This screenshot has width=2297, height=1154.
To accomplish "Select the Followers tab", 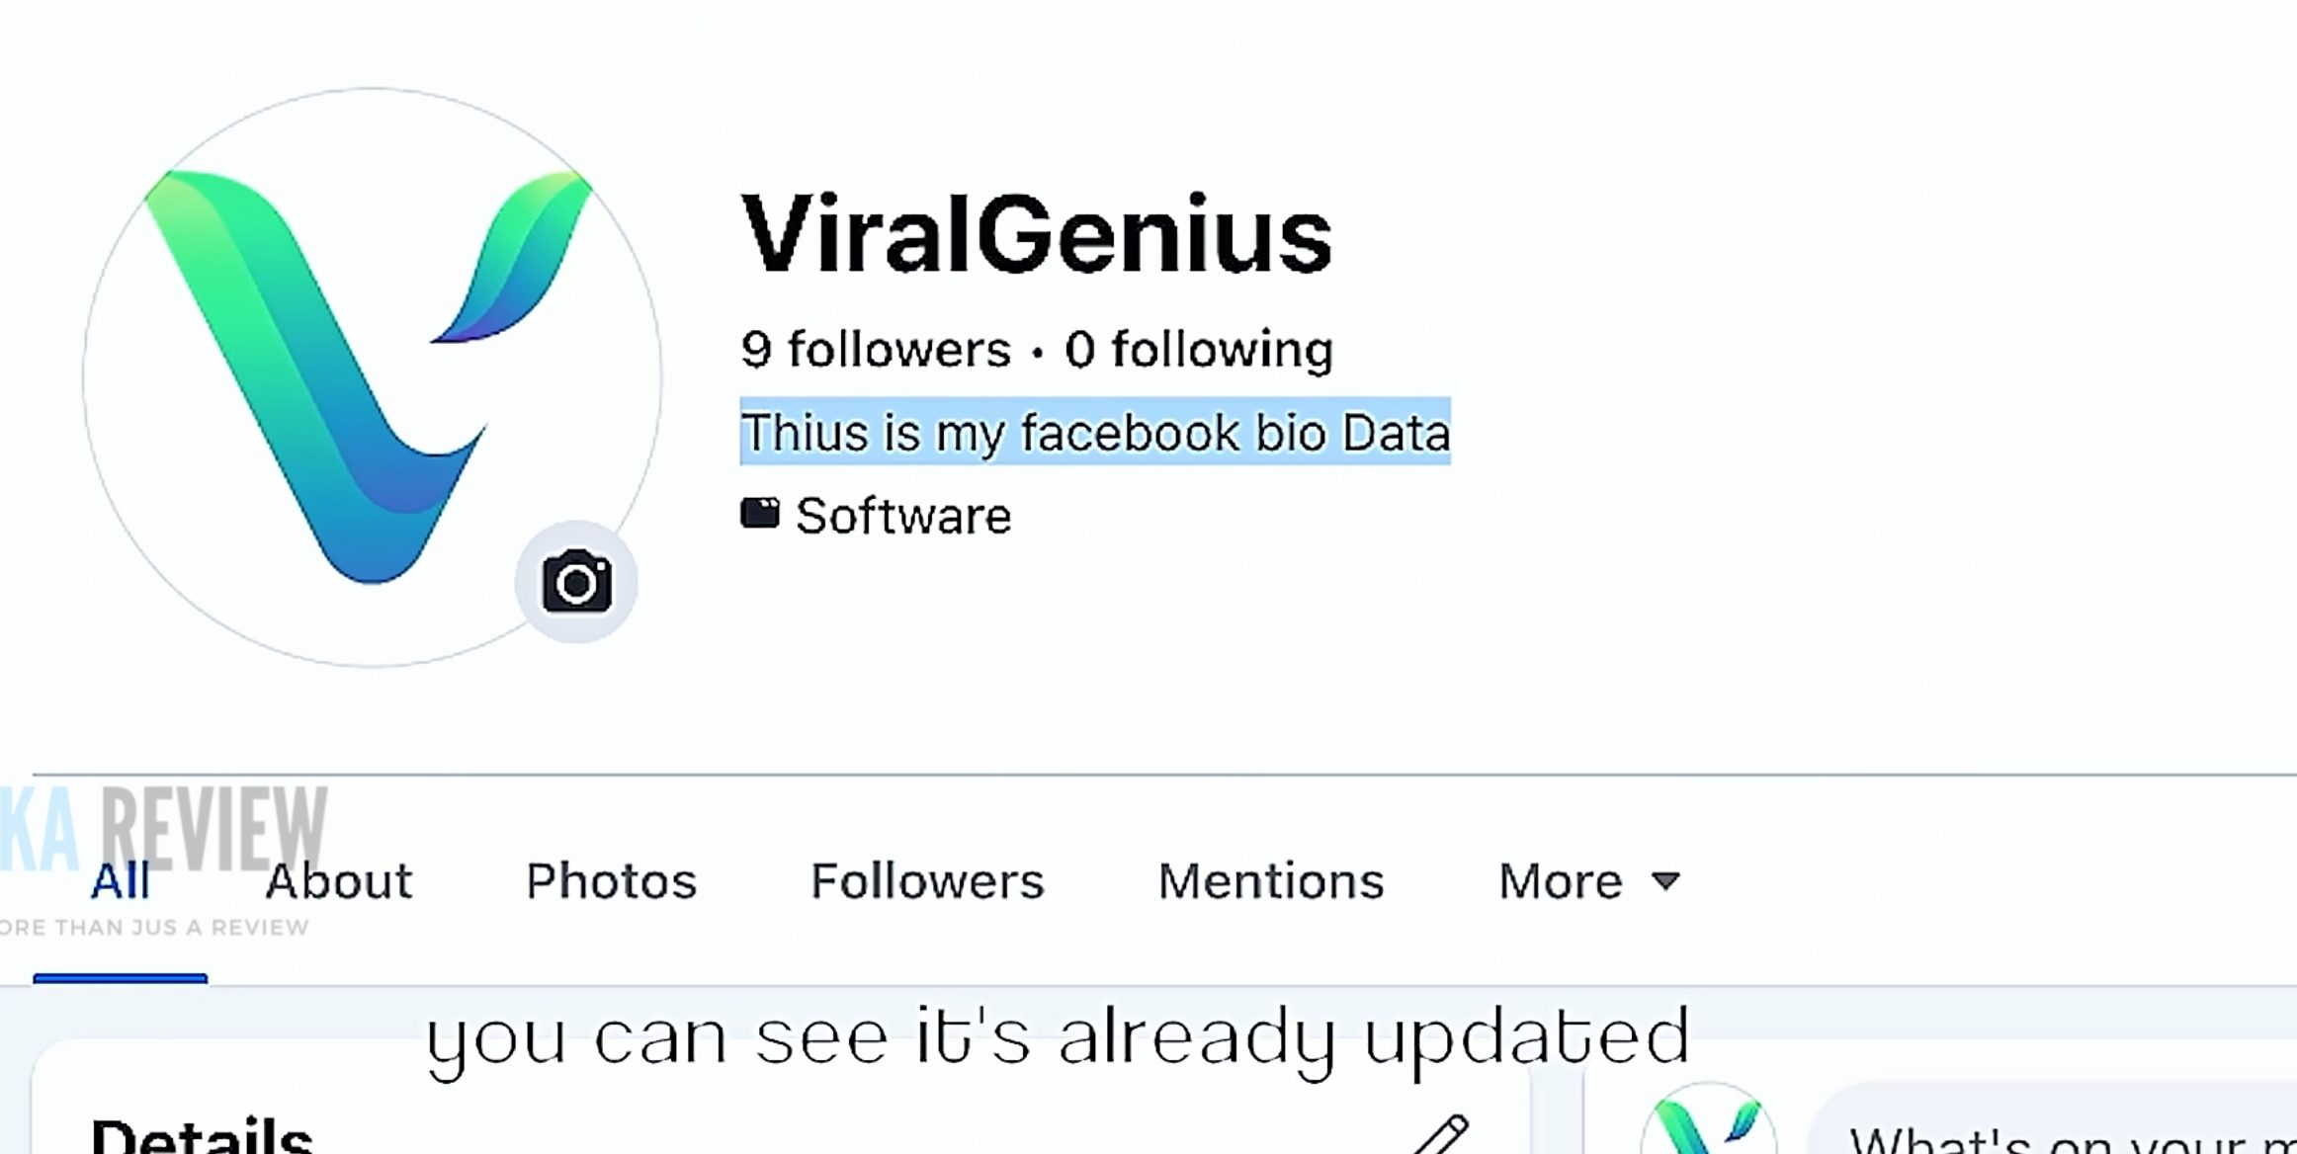I will [x=927, y=881].
